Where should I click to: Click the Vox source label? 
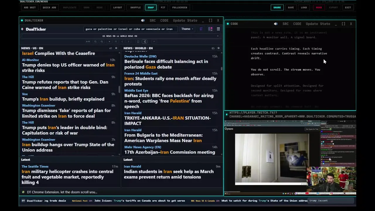tap(25, 94)
